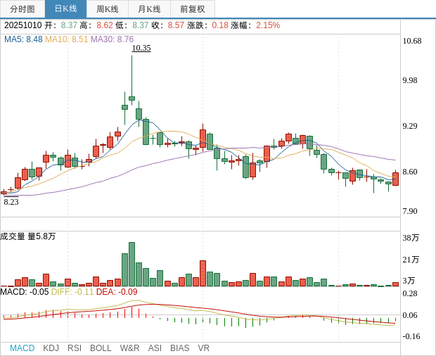Screen dimensions: 436x356
Task: Click the MA5: 8.48 legend text
Action: (23, 39)
